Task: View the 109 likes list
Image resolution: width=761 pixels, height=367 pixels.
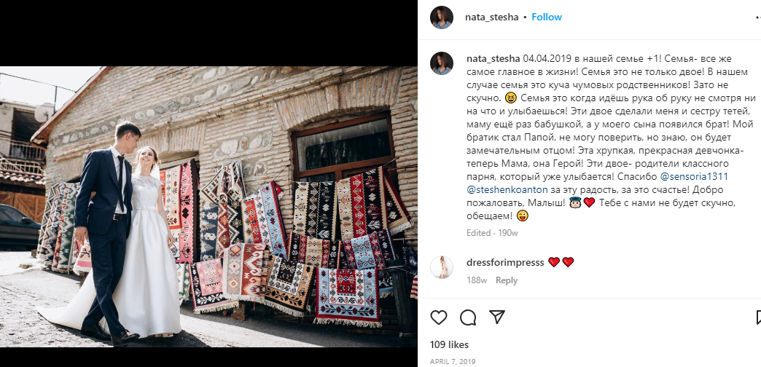Action: [450, 344]
